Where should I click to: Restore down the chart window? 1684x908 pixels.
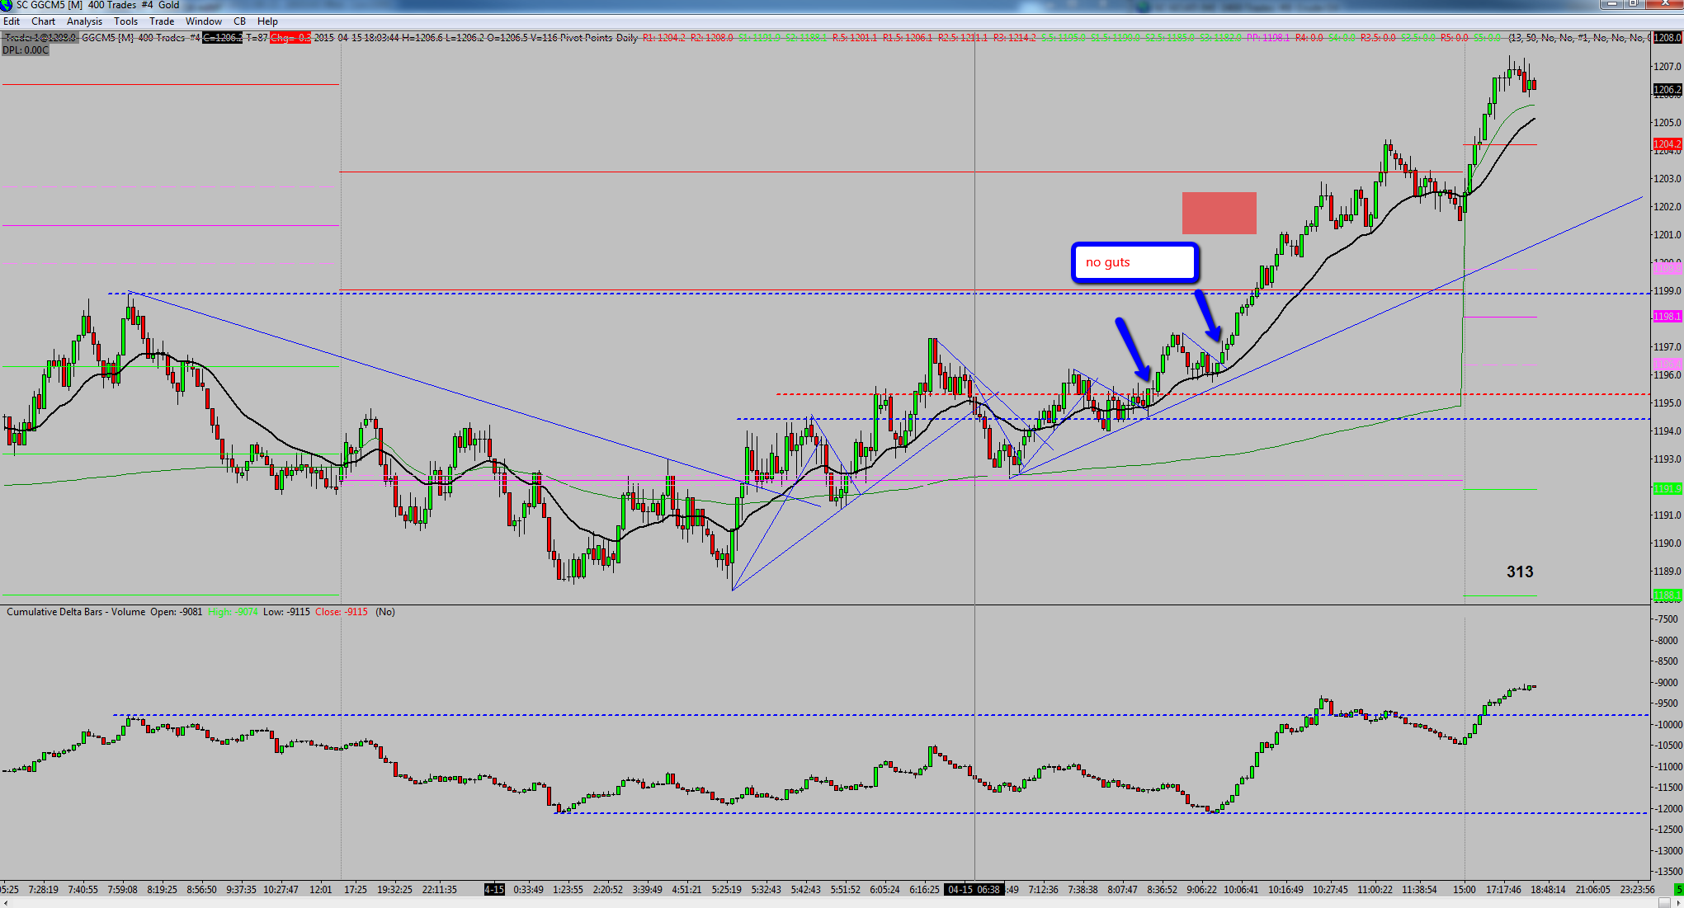[1633, 4]
